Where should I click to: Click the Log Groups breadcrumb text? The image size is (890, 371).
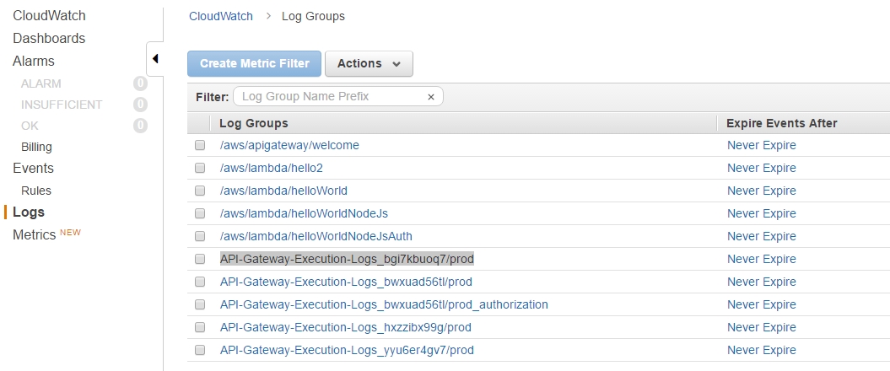[x=313, y=16]
